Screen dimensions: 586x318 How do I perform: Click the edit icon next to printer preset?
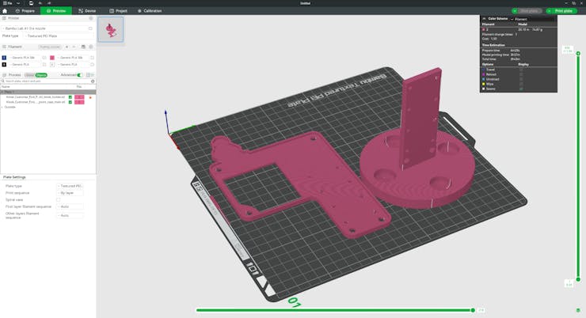coord(91,28)
